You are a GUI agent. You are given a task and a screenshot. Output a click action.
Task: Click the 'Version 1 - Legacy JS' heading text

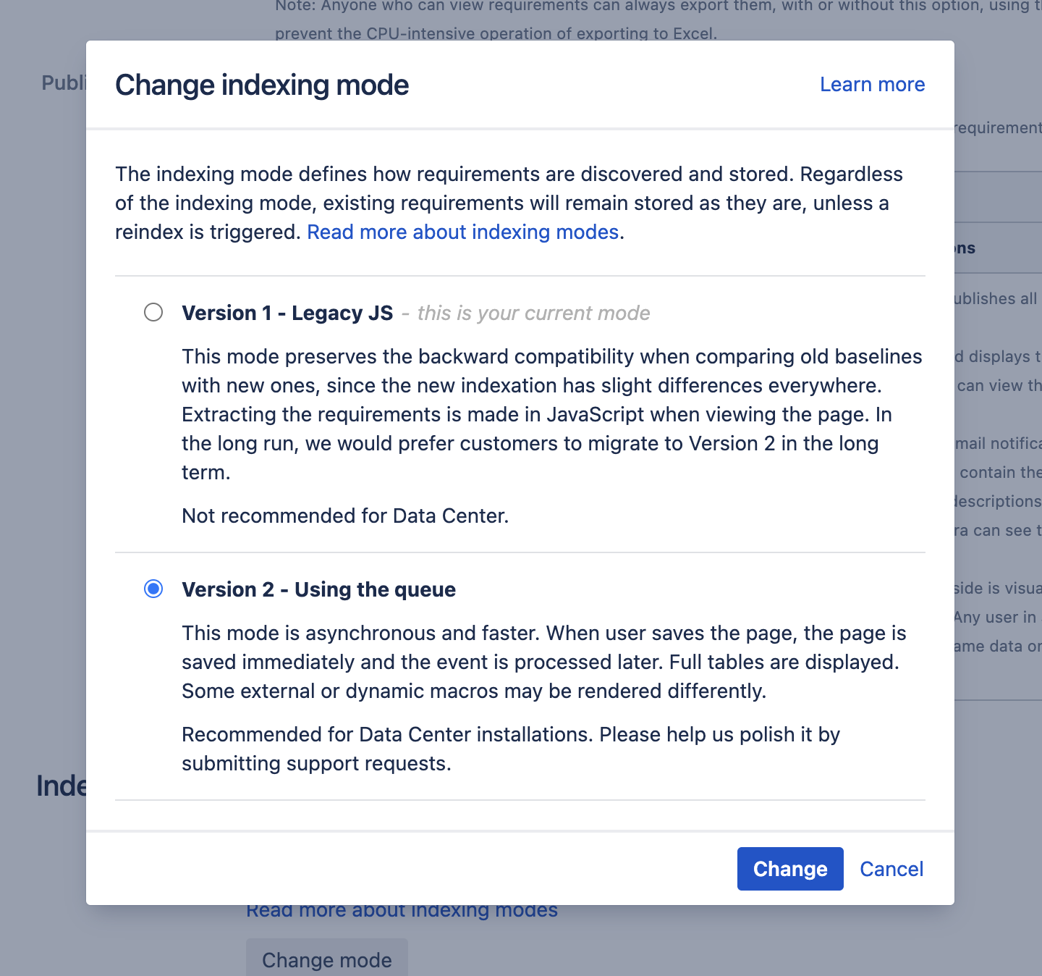click(x=287, y=313)
